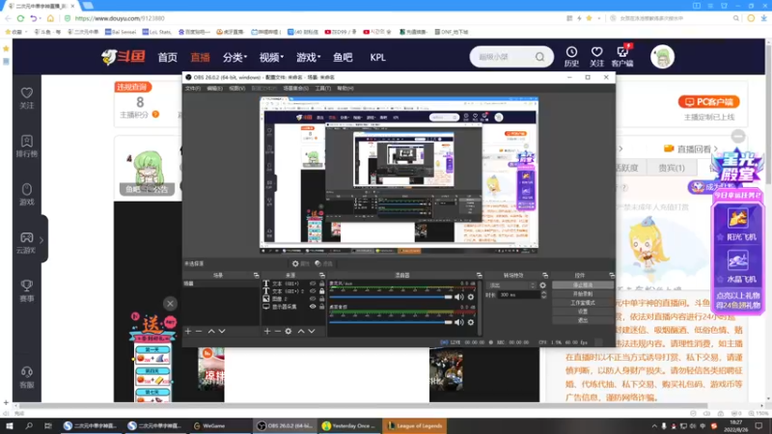Toggle lock on 文本 (GDI+) 2 source
Image resolution: width=772 pixels, height=434 pixels.
(x=322, y=291)
